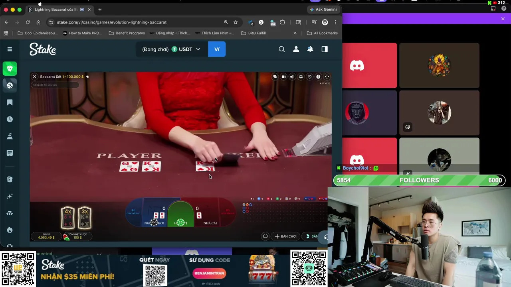Open the Sports basketball icon

(x=10, y=85)
